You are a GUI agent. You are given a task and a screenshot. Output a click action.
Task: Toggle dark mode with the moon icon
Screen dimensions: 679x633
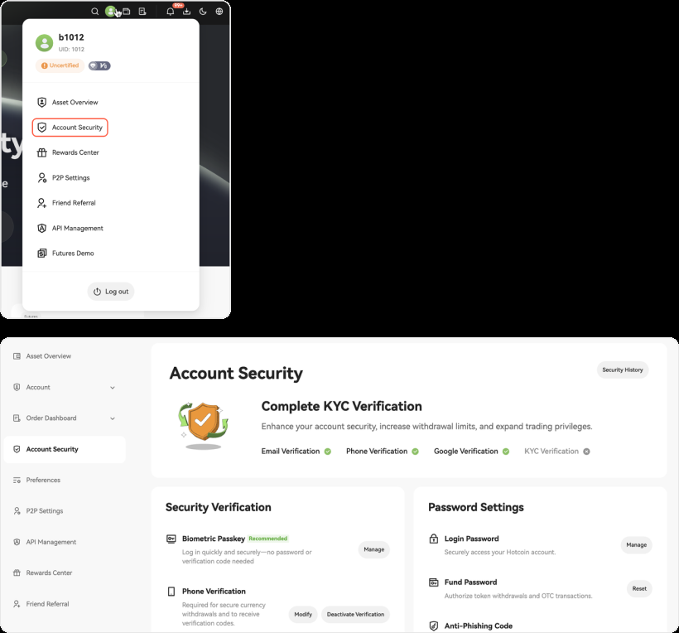pyautogui.click(x=203, y=12)
